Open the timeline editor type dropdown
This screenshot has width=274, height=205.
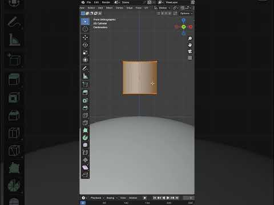pyautogui.click(x=84, y=198)
